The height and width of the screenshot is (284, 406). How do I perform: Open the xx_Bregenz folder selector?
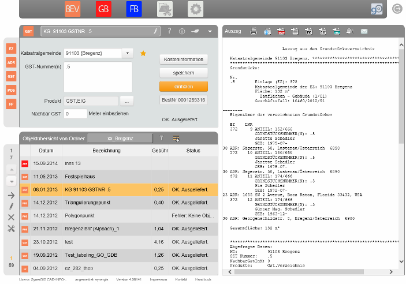(121, 139)
